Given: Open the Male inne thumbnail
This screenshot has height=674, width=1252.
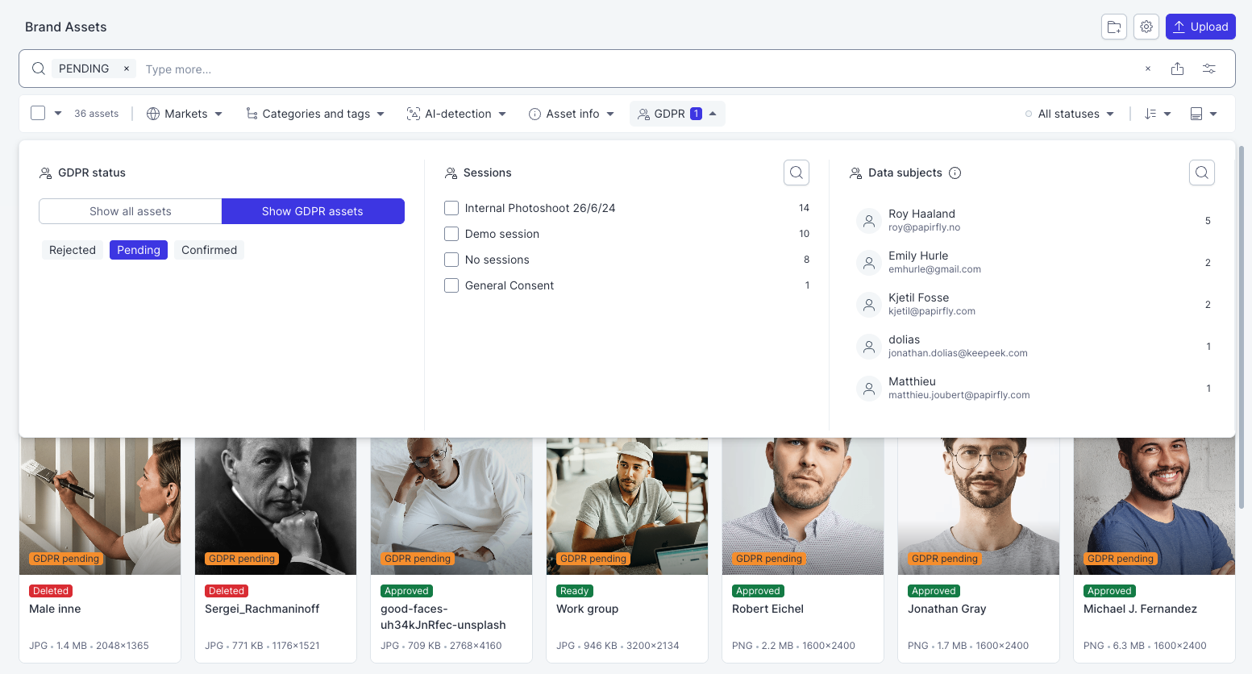Looking at the screenshot, I should pyautogui.click(x=100, y=506).
